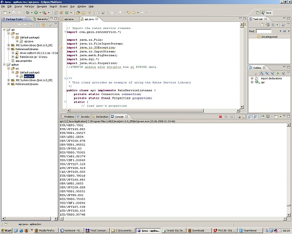
Task: Click the Find input field in Task List
Action: pos(264,31)
